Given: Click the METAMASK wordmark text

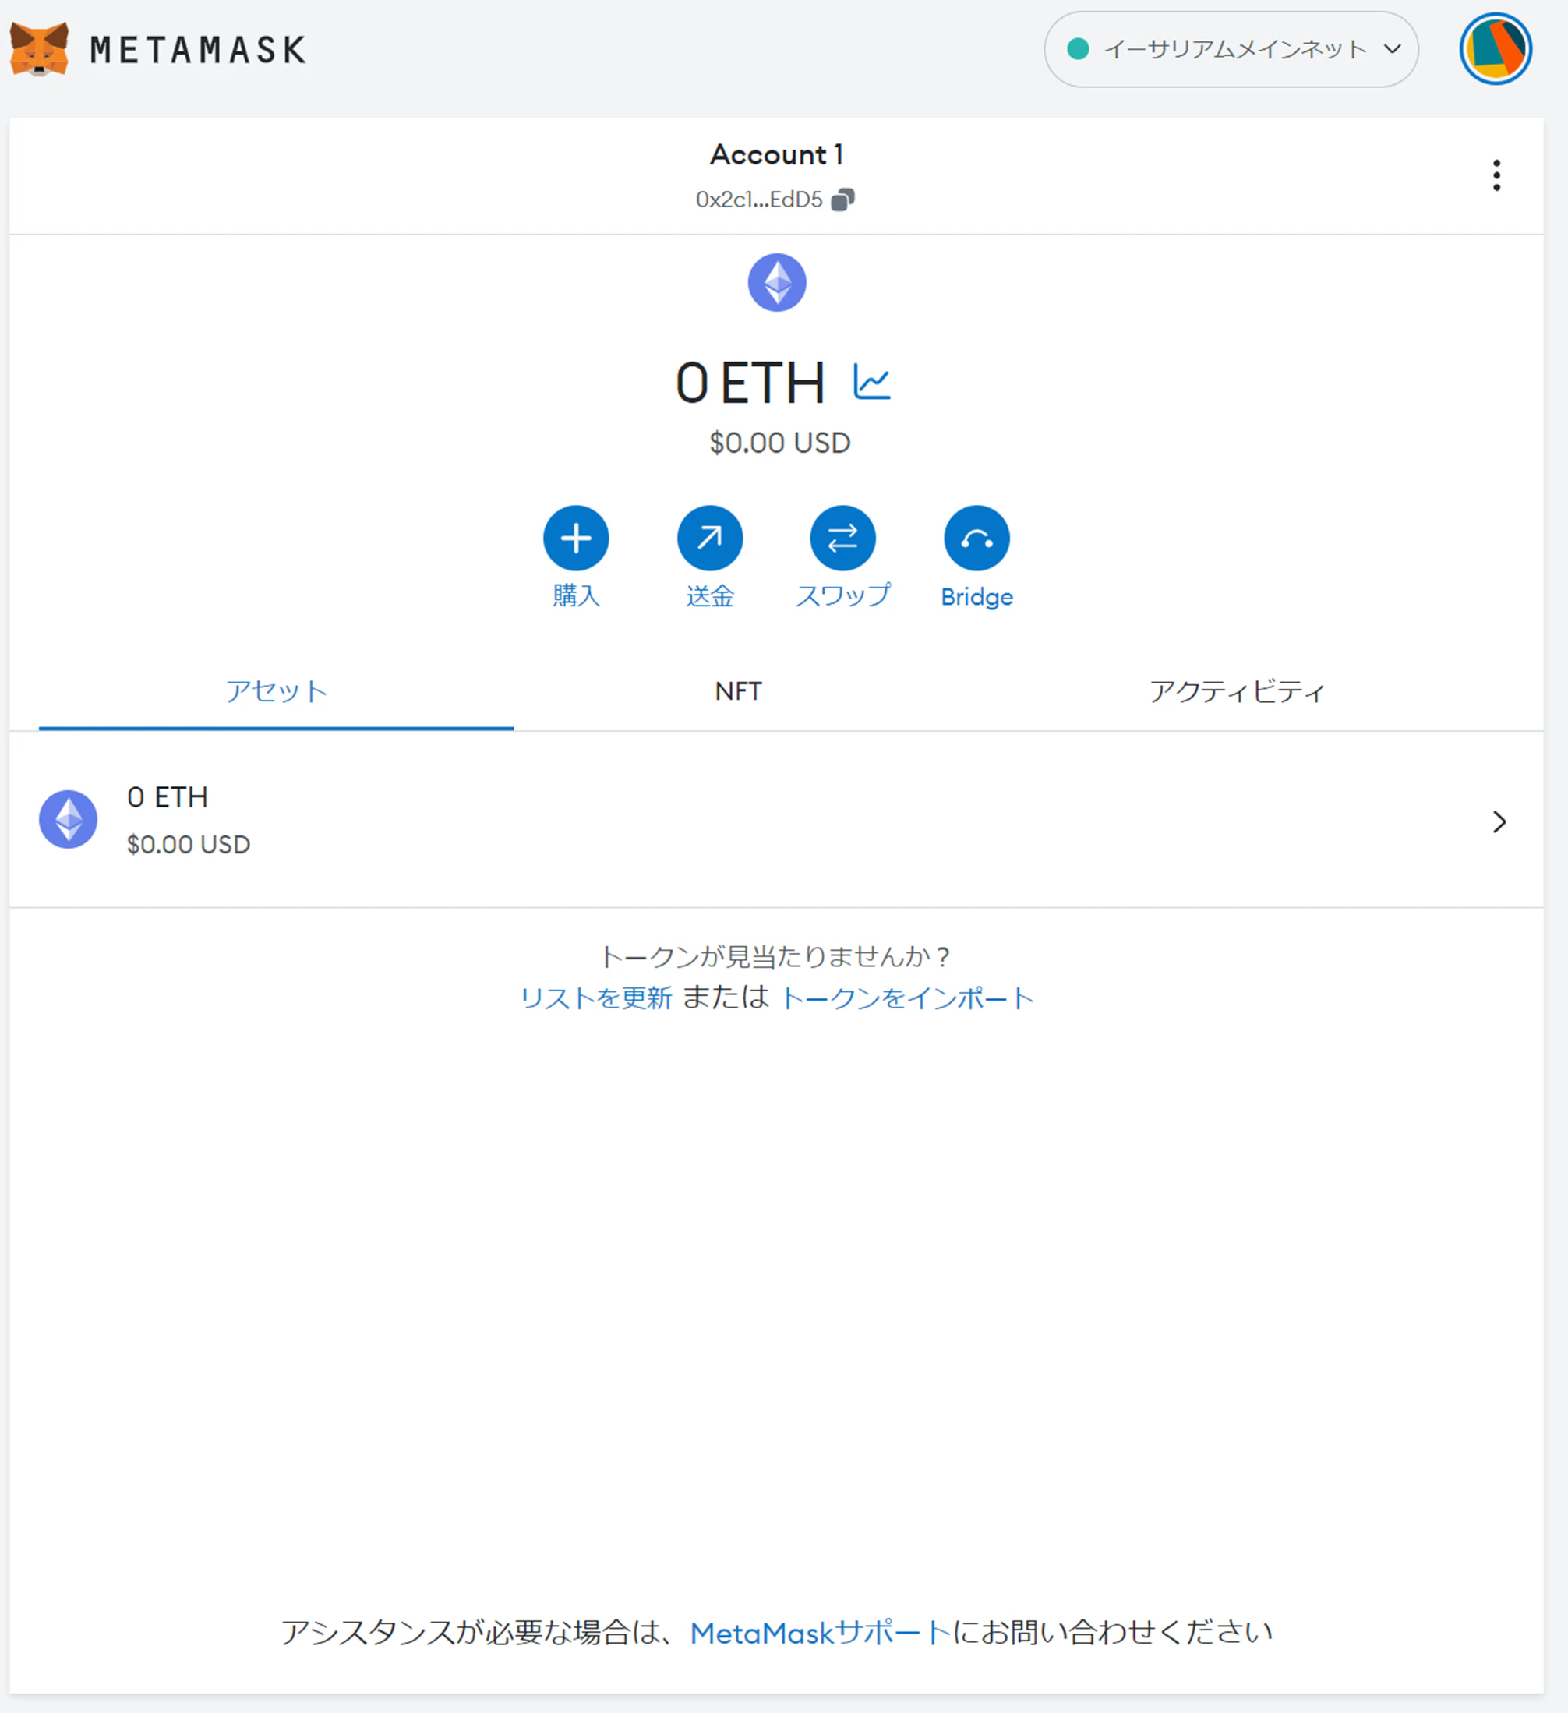Looking at the screenshot, I should [198, 50].
